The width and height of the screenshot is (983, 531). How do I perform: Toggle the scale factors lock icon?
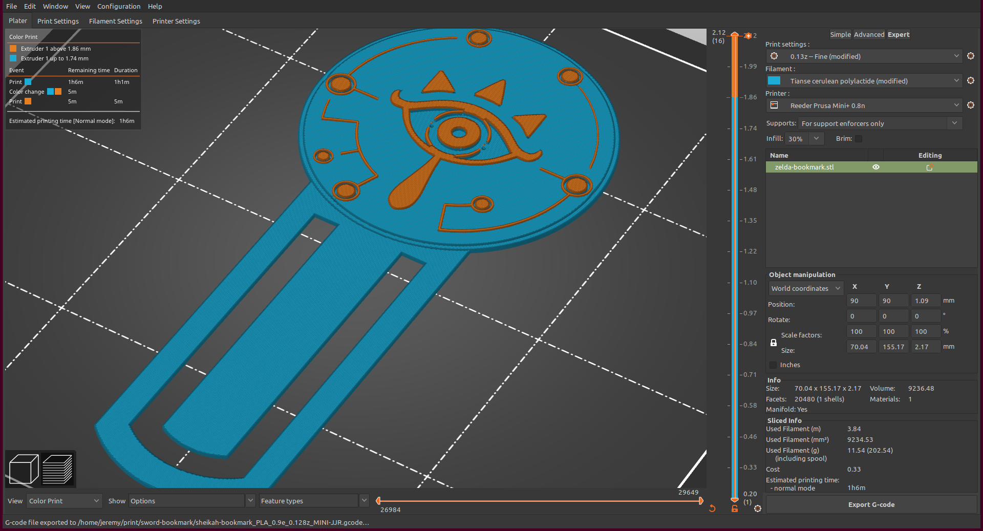pos(774,343)
